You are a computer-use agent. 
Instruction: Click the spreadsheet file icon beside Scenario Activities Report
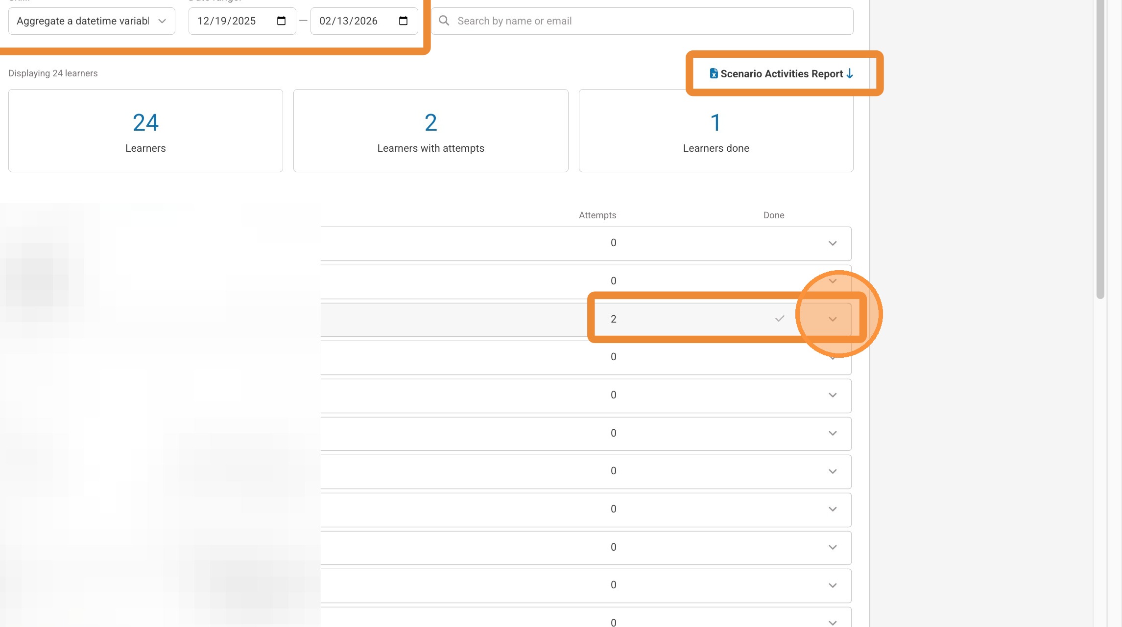(714, 73)
